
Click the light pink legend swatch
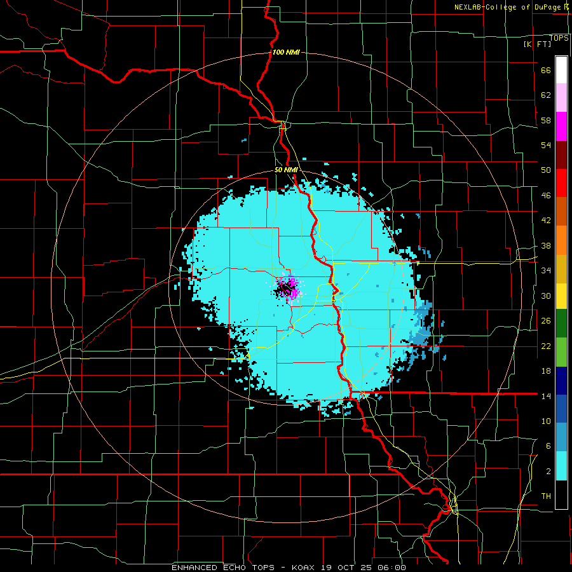point(561,98)
